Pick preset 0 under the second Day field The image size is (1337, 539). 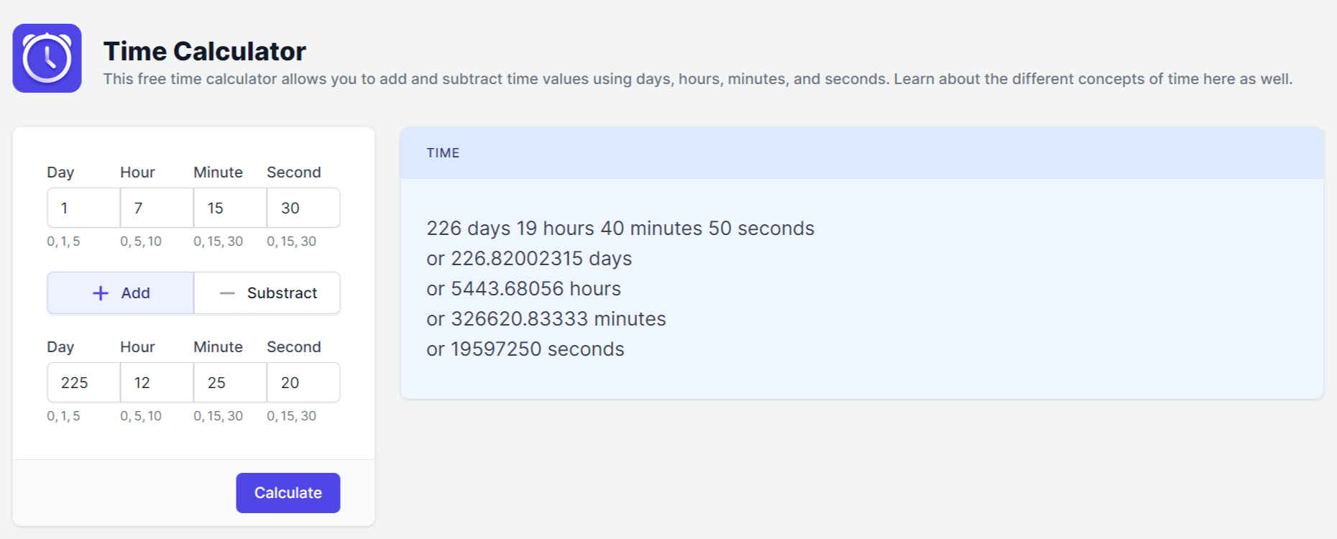(x=50, y=416)
